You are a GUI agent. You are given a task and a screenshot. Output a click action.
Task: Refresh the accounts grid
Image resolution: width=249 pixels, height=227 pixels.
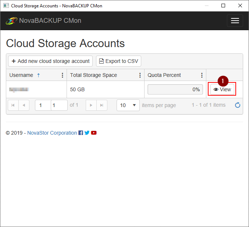(238, 105)
